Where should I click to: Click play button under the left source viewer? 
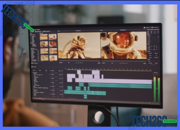(x=79, y=63)
